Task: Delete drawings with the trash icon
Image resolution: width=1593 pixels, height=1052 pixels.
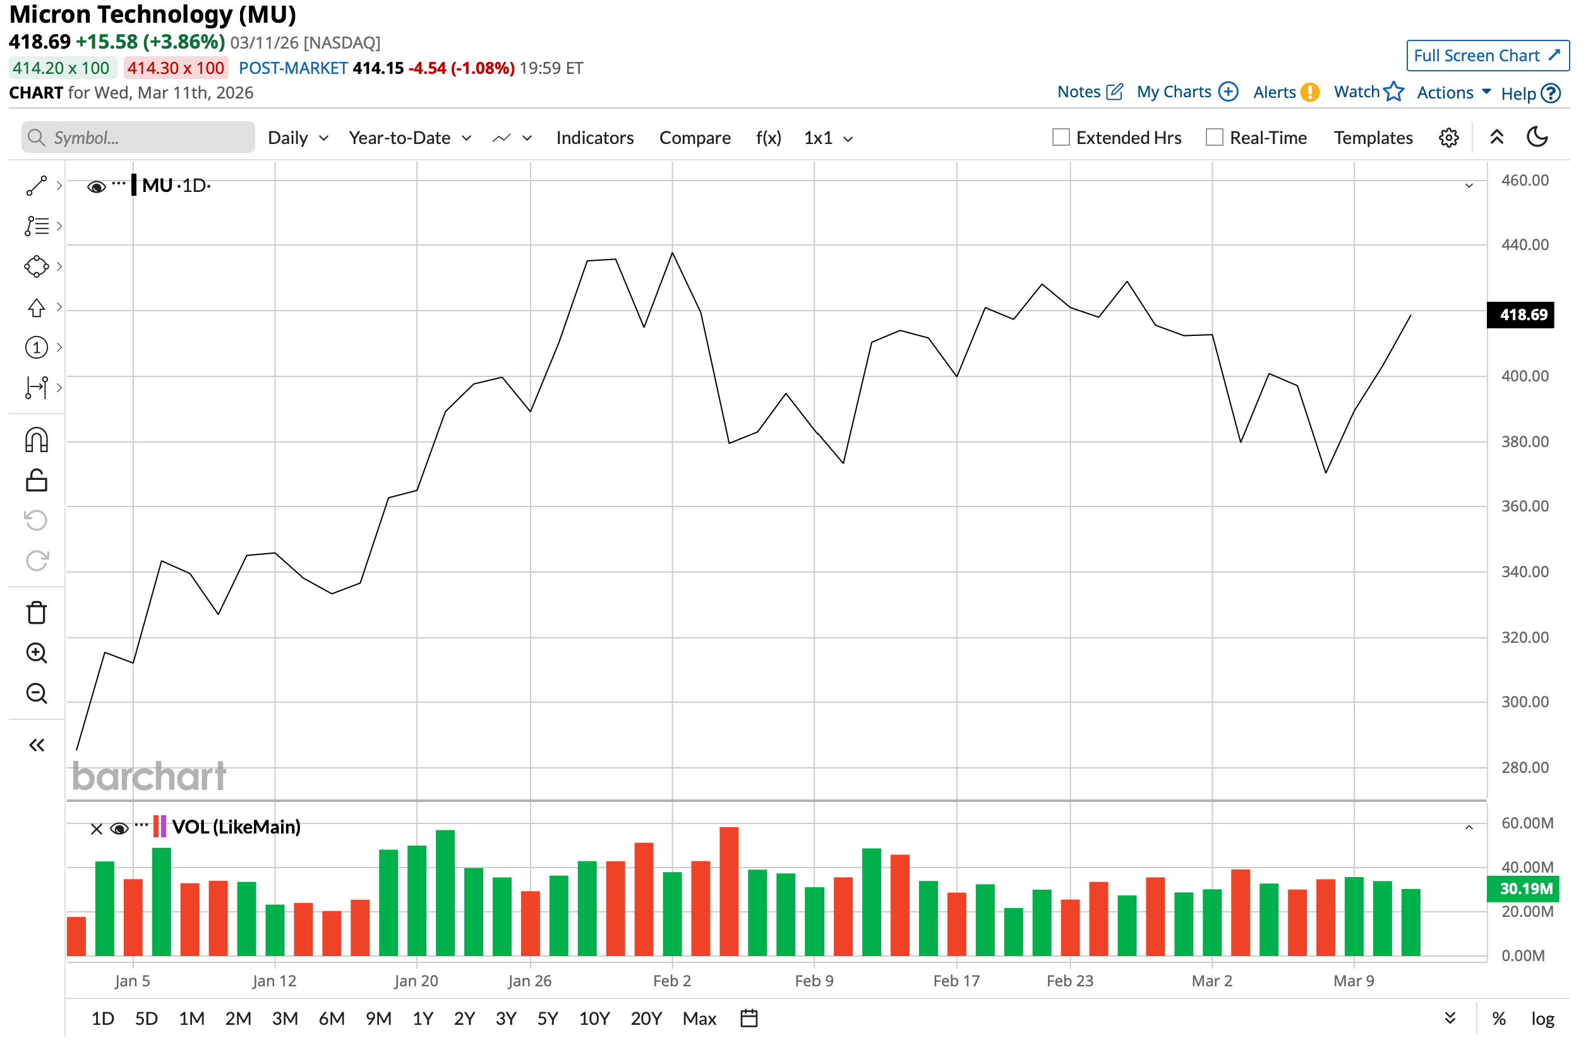Action: tap(36, 613)
